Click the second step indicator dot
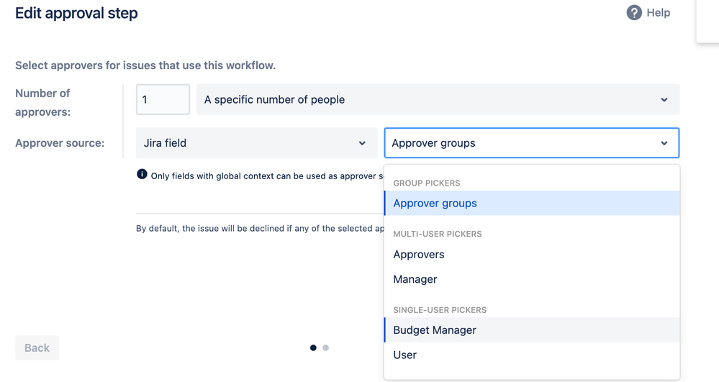The width and height of the screenshot is (719, 382). (325, 347)
